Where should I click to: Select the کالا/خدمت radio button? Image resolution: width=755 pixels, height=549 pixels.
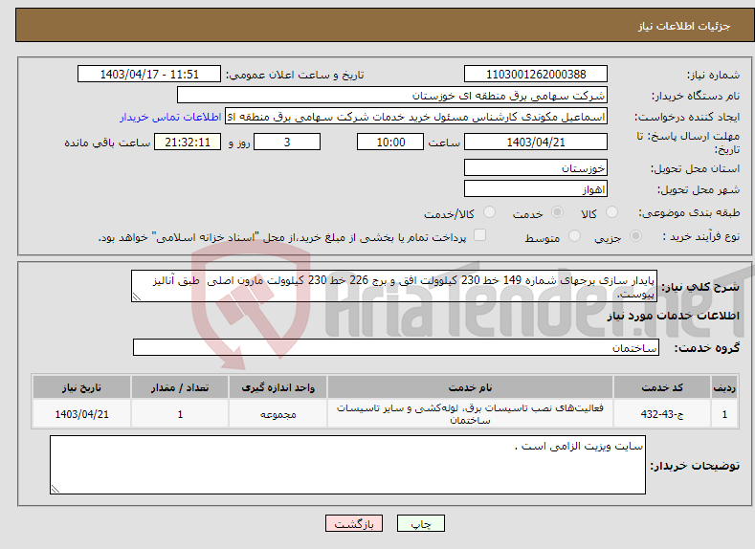pos(489,212)
